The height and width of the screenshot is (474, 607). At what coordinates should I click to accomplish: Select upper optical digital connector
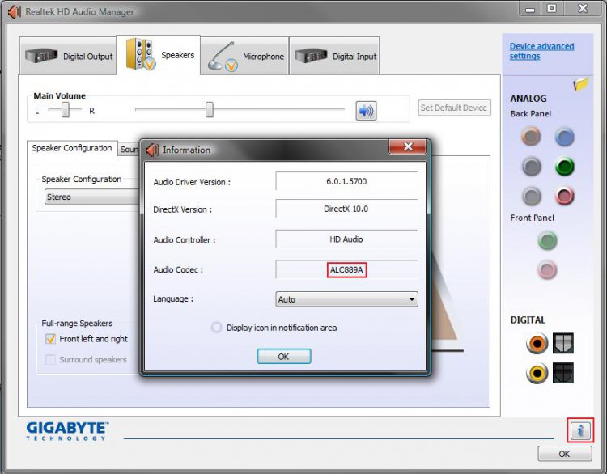pos(562,343)
